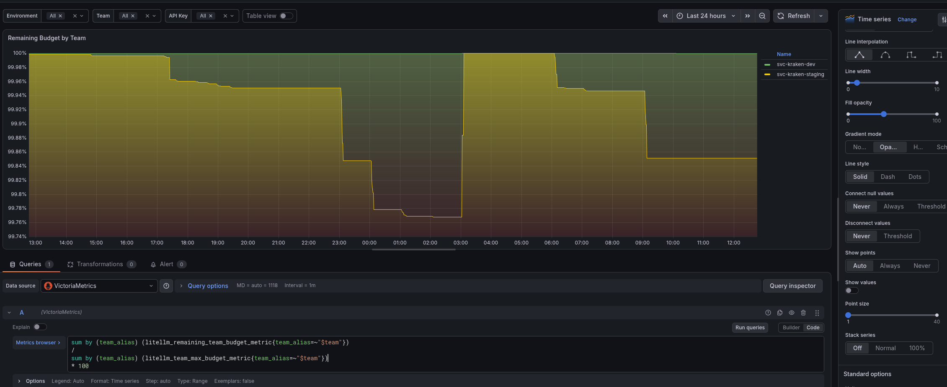Set Stack series to Normal
The height and width of the screenshot is (387, 947).
885,348
